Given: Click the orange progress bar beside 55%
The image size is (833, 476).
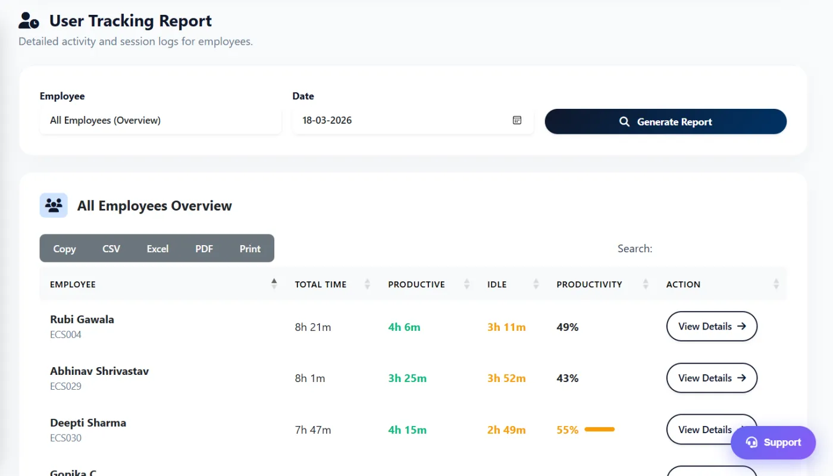Looking at the screenshot, I should point(600,429).
